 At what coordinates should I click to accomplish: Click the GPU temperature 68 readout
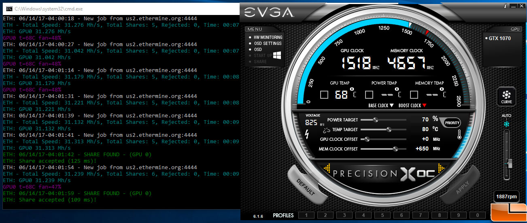point(342,95)
